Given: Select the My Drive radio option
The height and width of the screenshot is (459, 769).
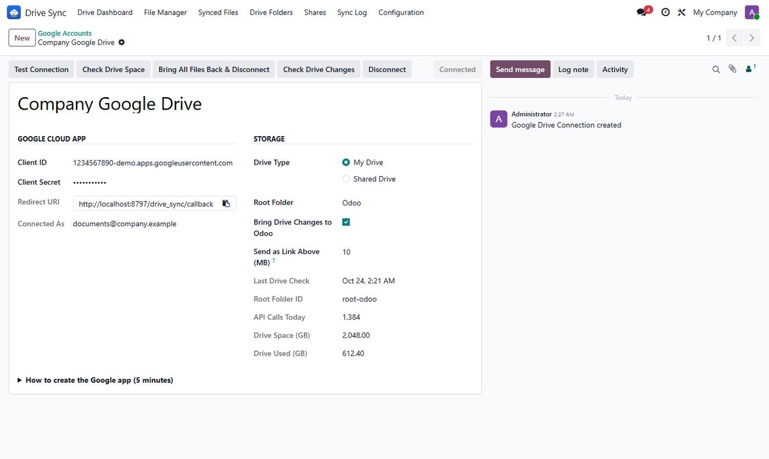Looking at the screenshot, I should [x=346, y=163].
